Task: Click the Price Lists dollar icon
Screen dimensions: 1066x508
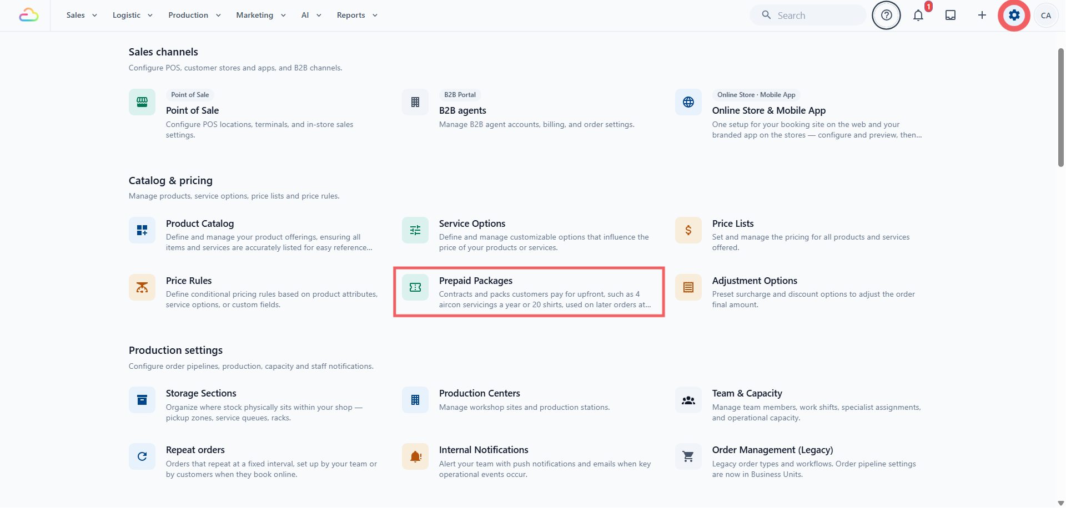Action: point(688,230)
